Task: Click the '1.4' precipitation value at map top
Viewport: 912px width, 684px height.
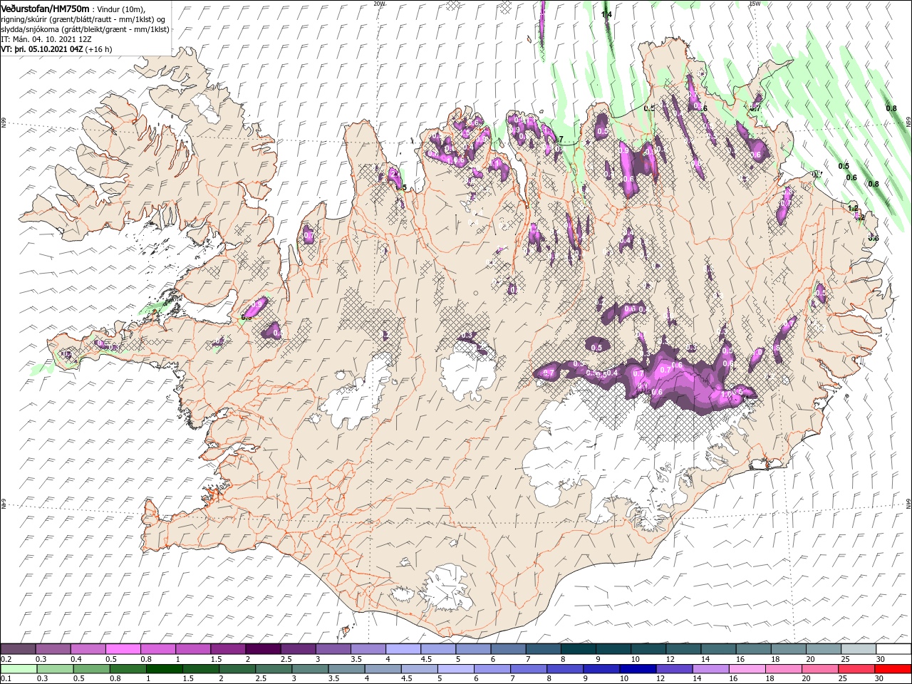Action: (x=606, y=14)
